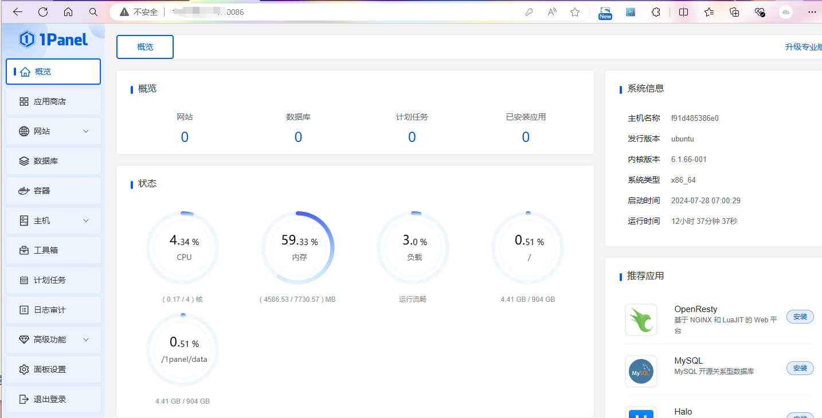Click the MySQL app icon
This screenshot has width=822, height=418.
click(641, 371)
